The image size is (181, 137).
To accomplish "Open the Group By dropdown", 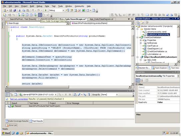I will (x=117, y=95).
